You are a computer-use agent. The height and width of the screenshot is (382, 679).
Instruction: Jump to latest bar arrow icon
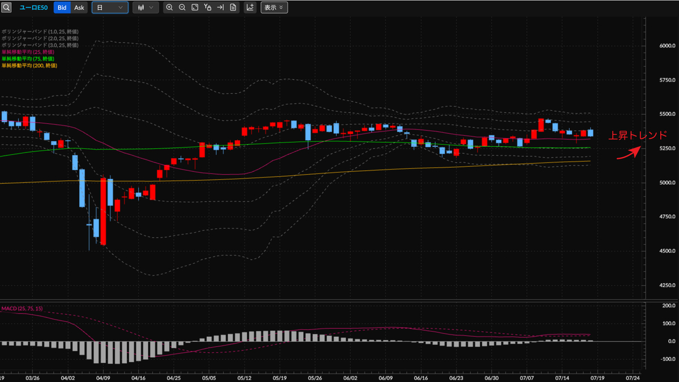pyautogui.click(x=220, y=8)
